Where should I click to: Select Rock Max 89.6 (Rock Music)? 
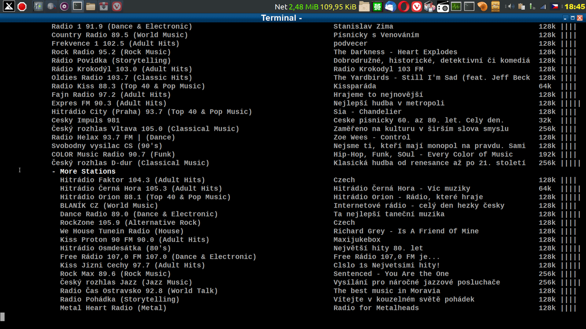115,274
